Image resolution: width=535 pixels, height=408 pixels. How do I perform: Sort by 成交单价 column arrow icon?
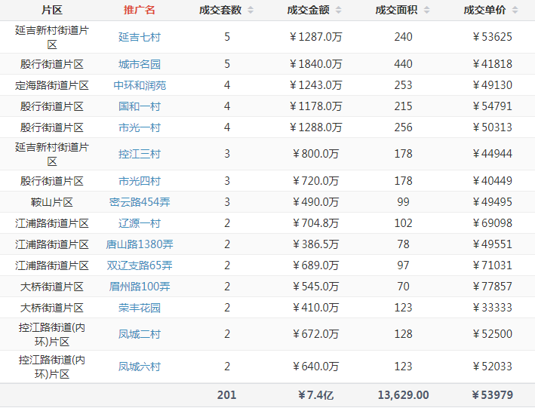pyautogui.click(x=515, y=11)
